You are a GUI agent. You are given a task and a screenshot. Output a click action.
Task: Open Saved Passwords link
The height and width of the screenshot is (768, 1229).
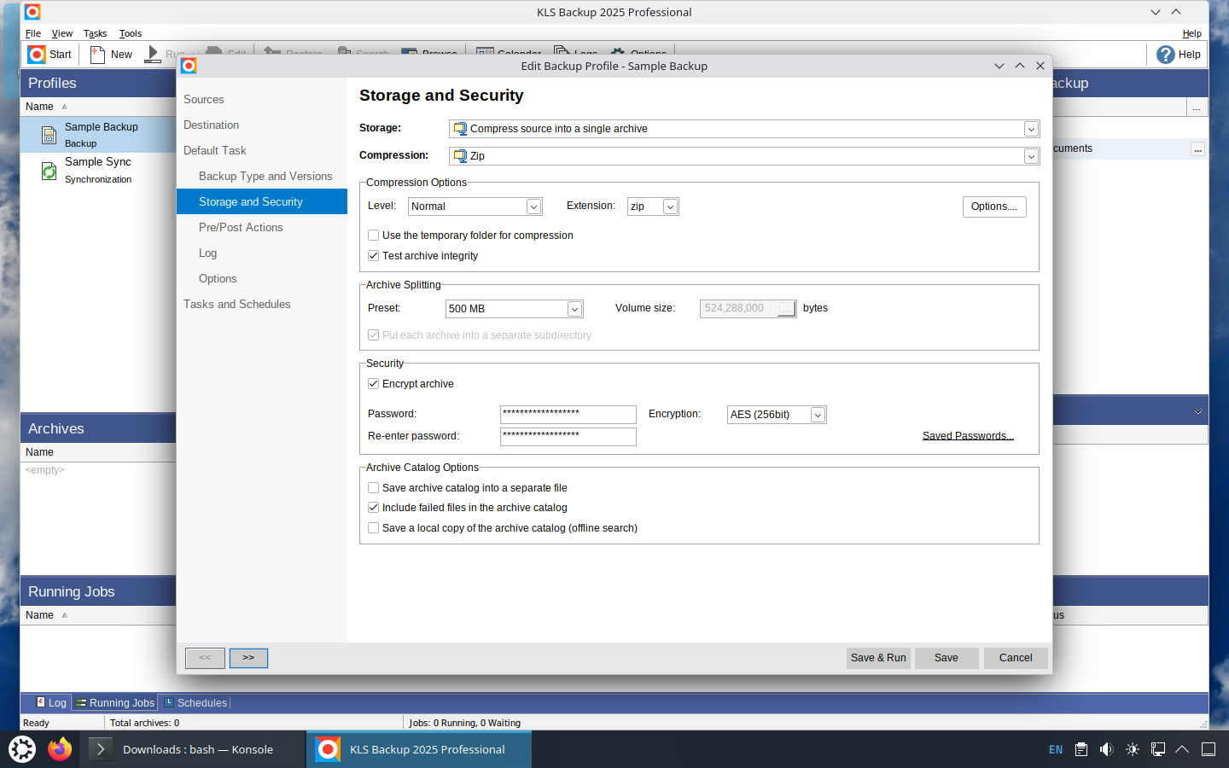968,436
